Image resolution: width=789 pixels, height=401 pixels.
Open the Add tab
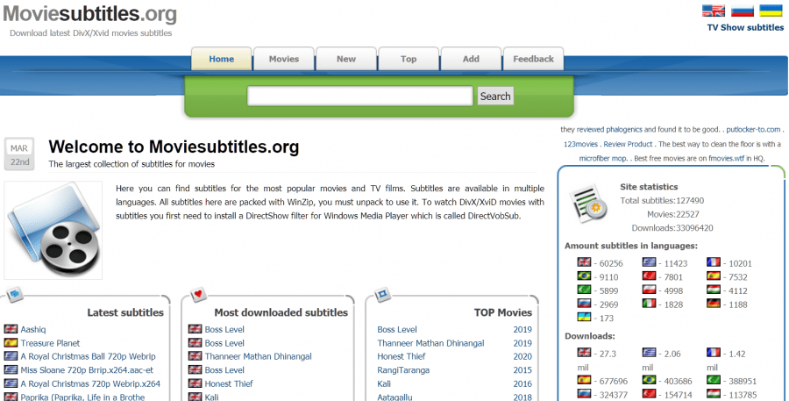(x=471, y=59)
